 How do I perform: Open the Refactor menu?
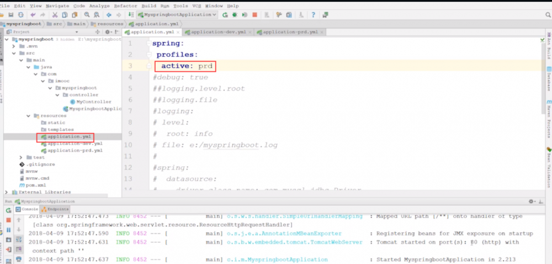point(126,6)
